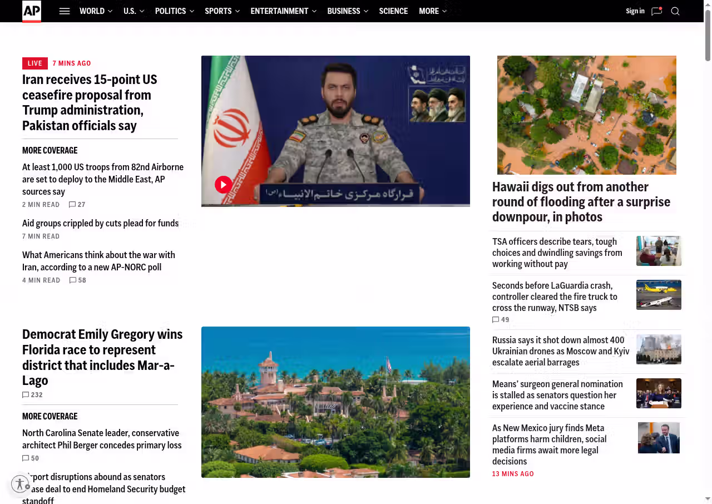
Task: Open the Mar-a-Lago aerial photo
Action: [335, 402]
